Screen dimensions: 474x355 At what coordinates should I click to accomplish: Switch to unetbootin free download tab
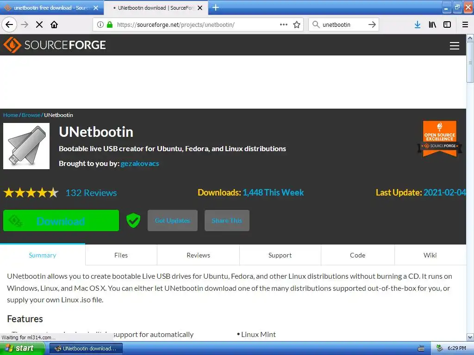pyautogui.click(x=51, y=7)
